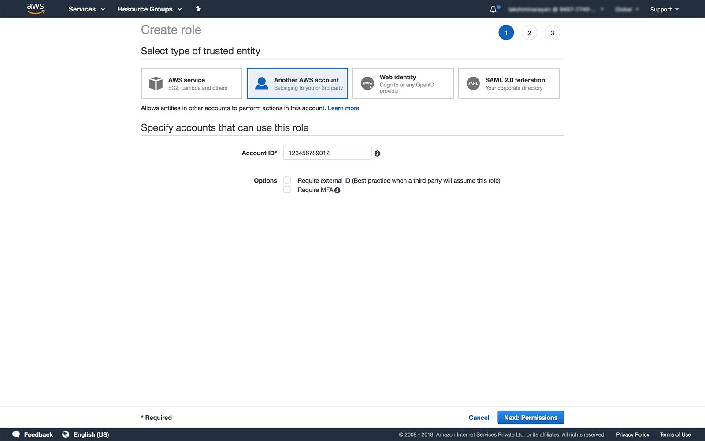
Task: Open Feedback via the speech bubble icon
Action: coord(16,434)
